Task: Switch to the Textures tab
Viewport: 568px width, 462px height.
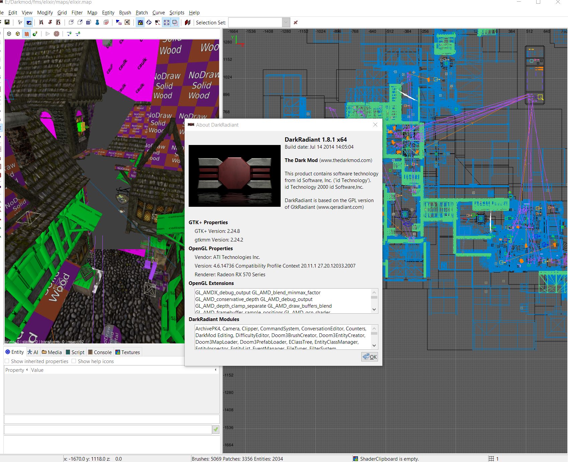Action: pos(127,352)
